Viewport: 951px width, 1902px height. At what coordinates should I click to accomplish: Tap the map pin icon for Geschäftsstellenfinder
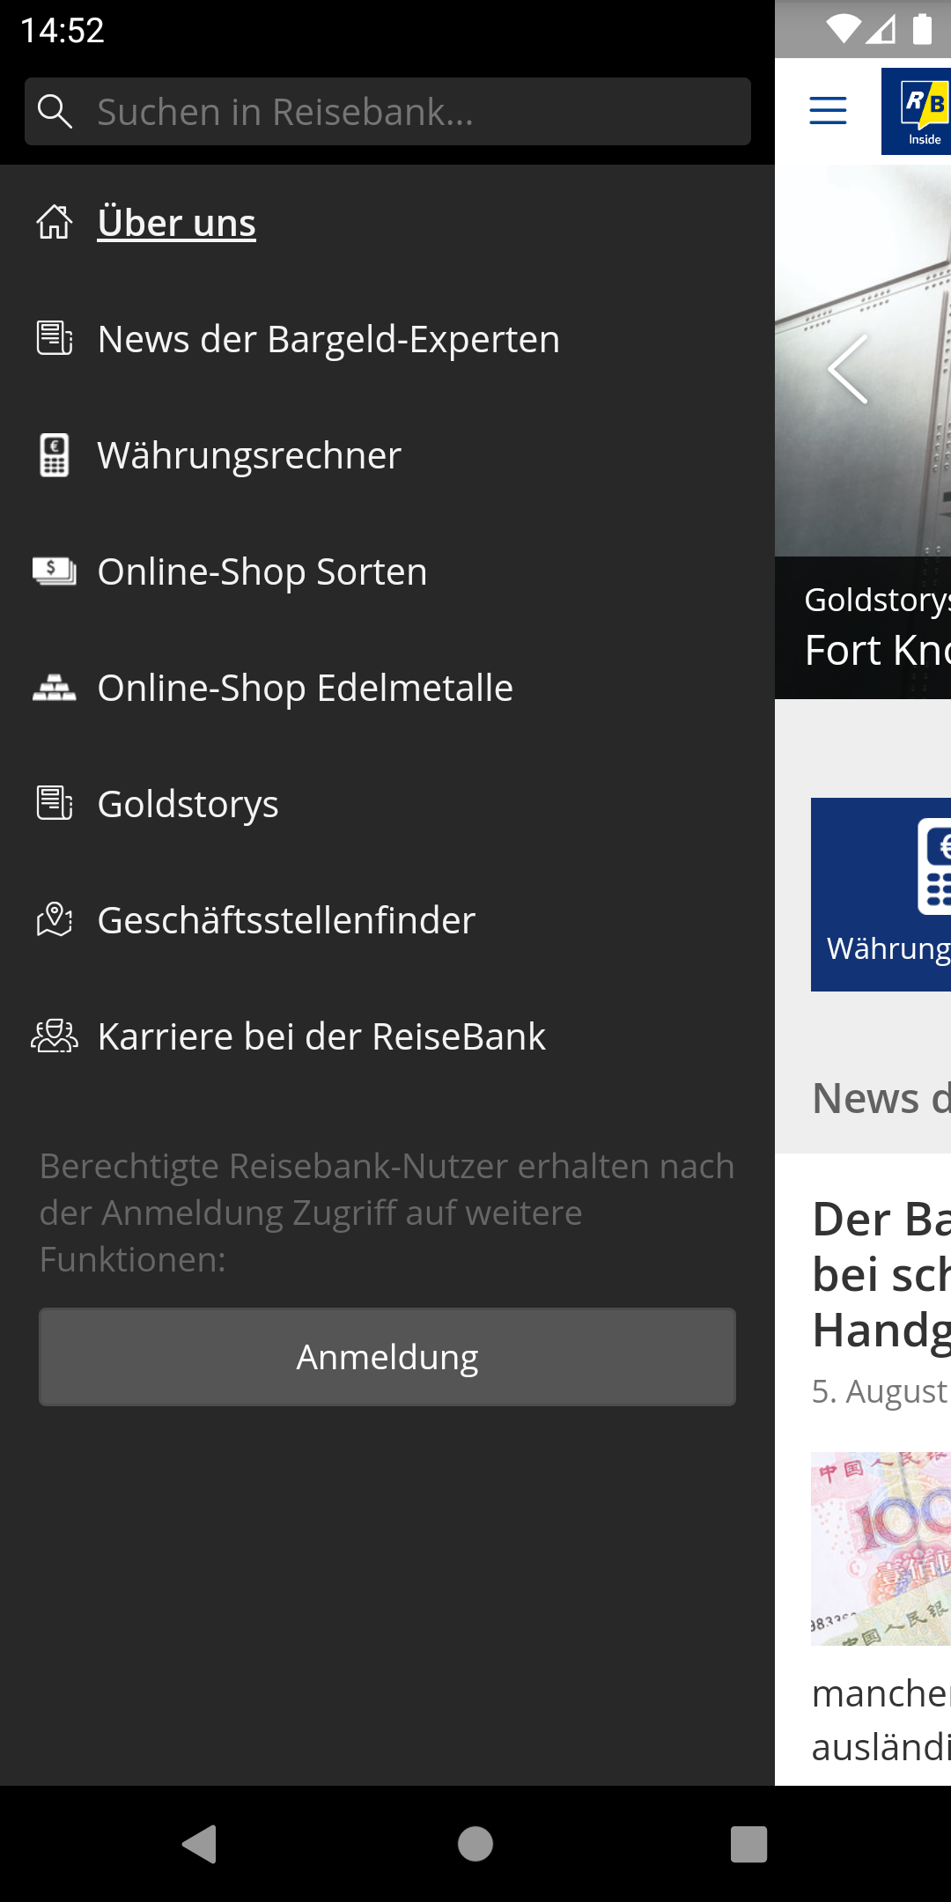(55, 919)
